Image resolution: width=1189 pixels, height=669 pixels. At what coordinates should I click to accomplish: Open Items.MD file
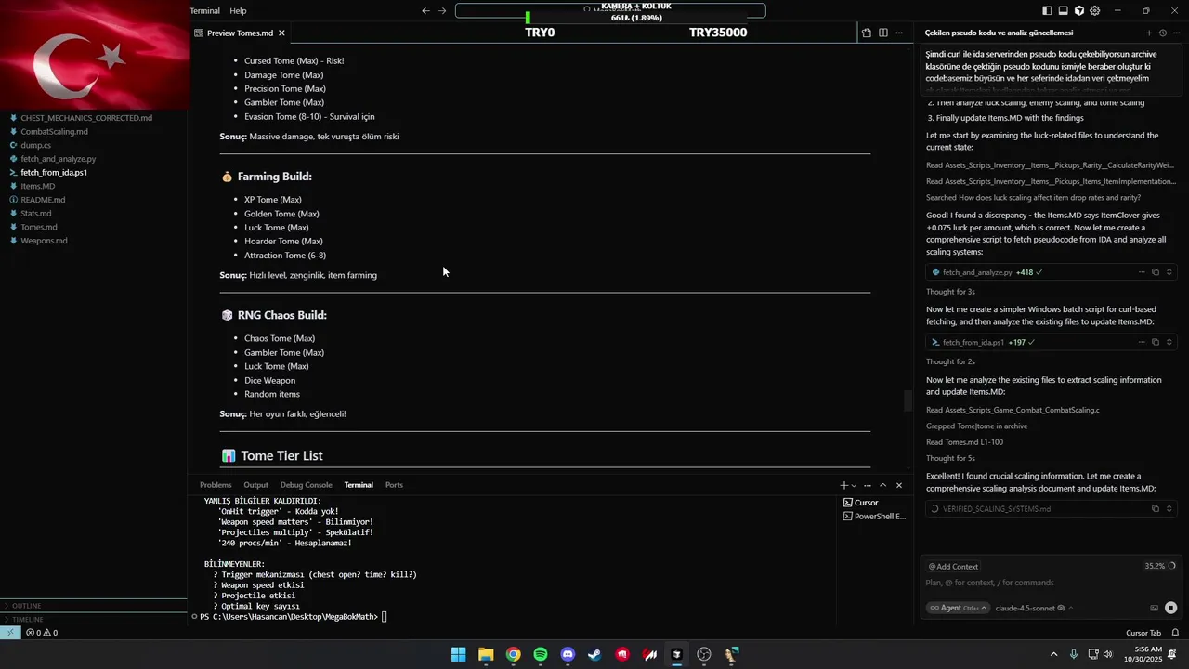tap(38, 186)
